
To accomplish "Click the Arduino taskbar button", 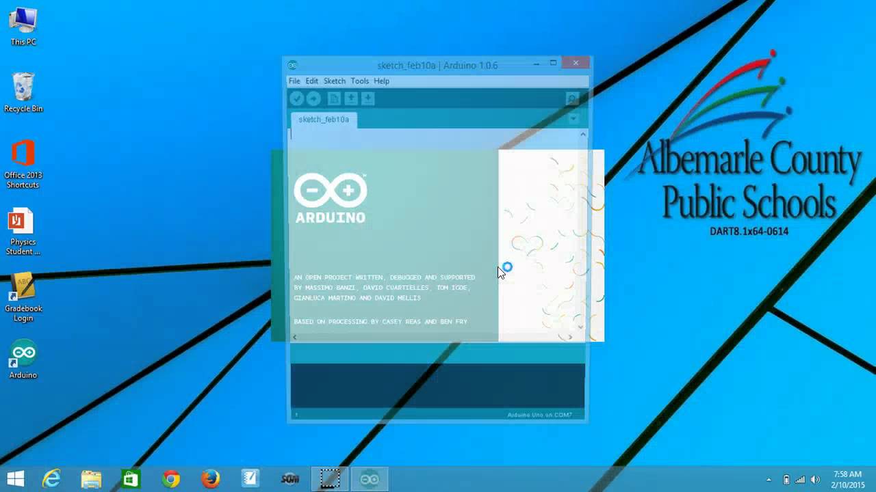I will click(370, 479).
